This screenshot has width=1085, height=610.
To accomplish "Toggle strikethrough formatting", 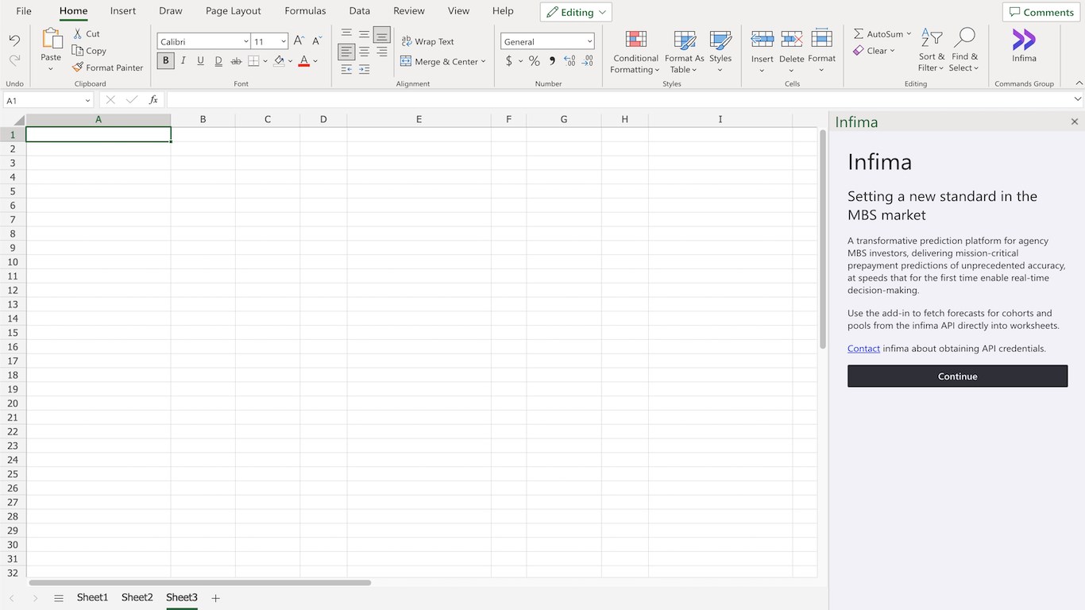I will coord(236,61).
